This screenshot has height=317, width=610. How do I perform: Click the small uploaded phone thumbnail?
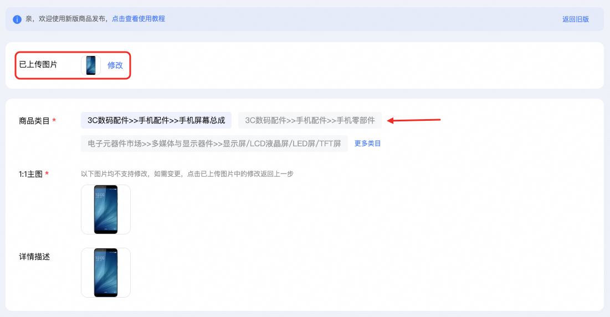[x=91, y=65]
